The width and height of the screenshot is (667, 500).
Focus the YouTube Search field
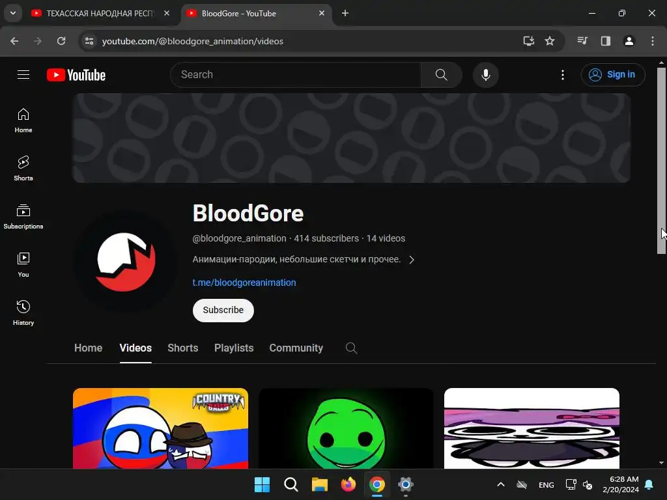coord(296,75)
